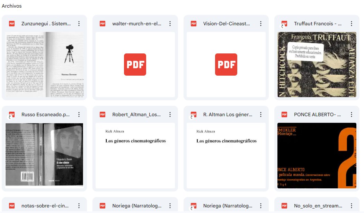The height and width of the screenshot is (213, 364).
Task: Click the shortcut PDF icon beside Russo Escaneado.p...
Action: click(11, 115)
